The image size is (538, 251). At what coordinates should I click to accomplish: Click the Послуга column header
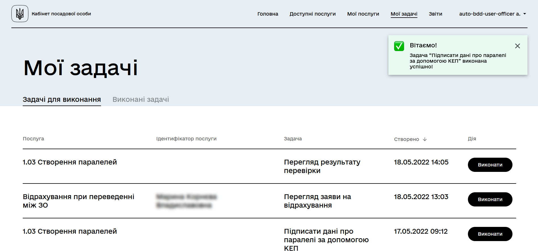(x=33, y=139)
